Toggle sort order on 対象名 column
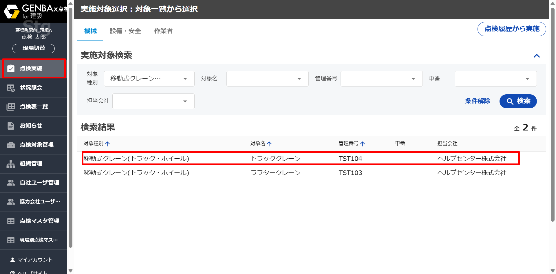Image resolution: width=556 pixels, height=274 pixels. click(x=269, y=144)
